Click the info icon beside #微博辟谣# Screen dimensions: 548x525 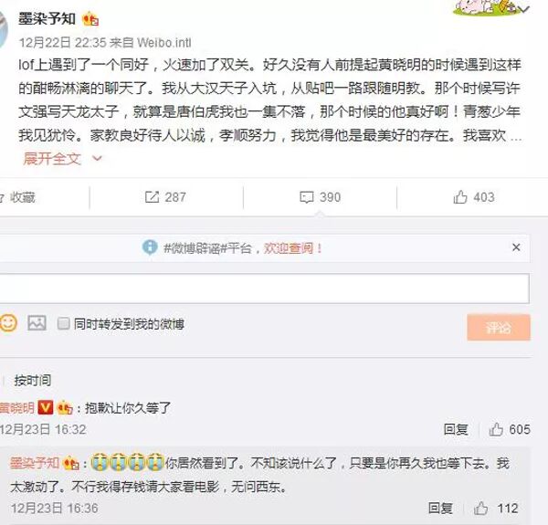coord(150,247)
